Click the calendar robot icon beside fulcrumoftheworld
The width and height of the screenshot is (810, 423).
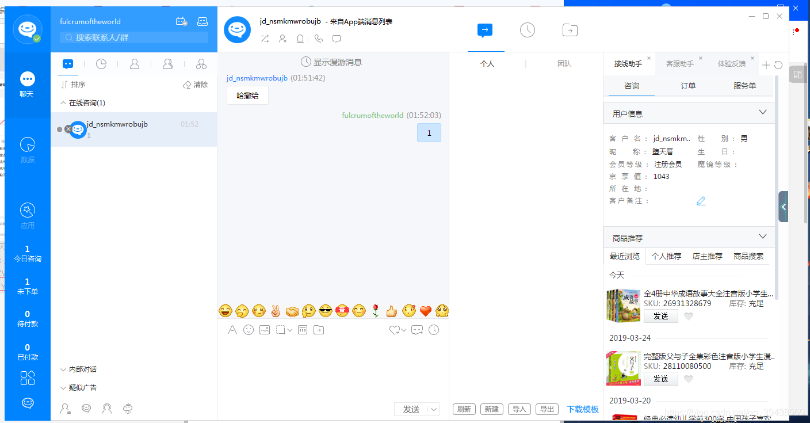tap(181, 21)
